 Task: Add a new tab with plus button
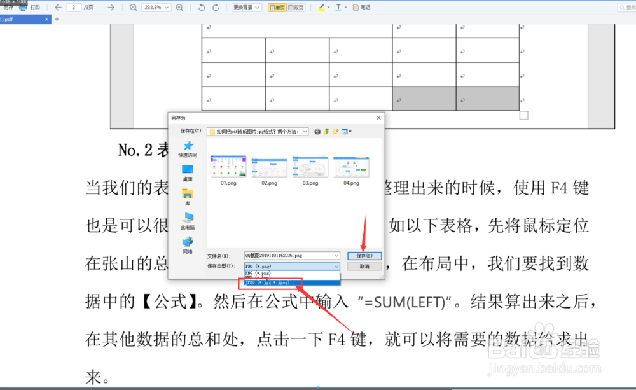click(x=57, y=19)
